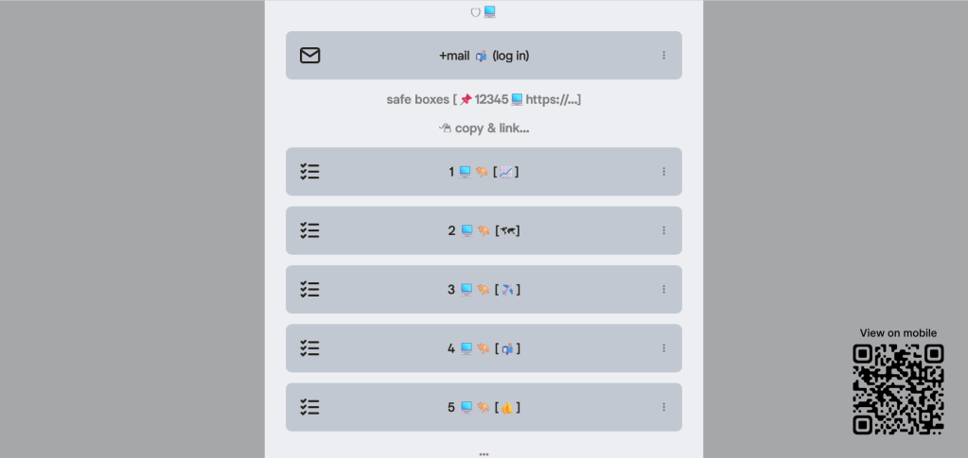The height and width of the screenshot is (458, 968).
Task: Select link card 2 with world map emoji
Action: [484, 230]
